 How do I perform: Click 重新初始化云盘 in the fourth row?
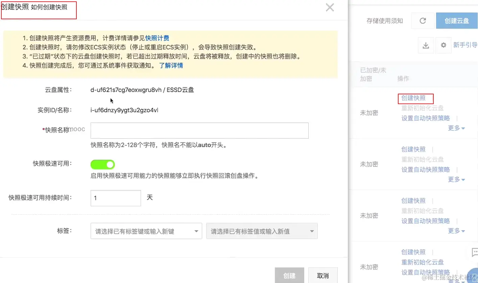pyautogui.click(x=423, y=262)
